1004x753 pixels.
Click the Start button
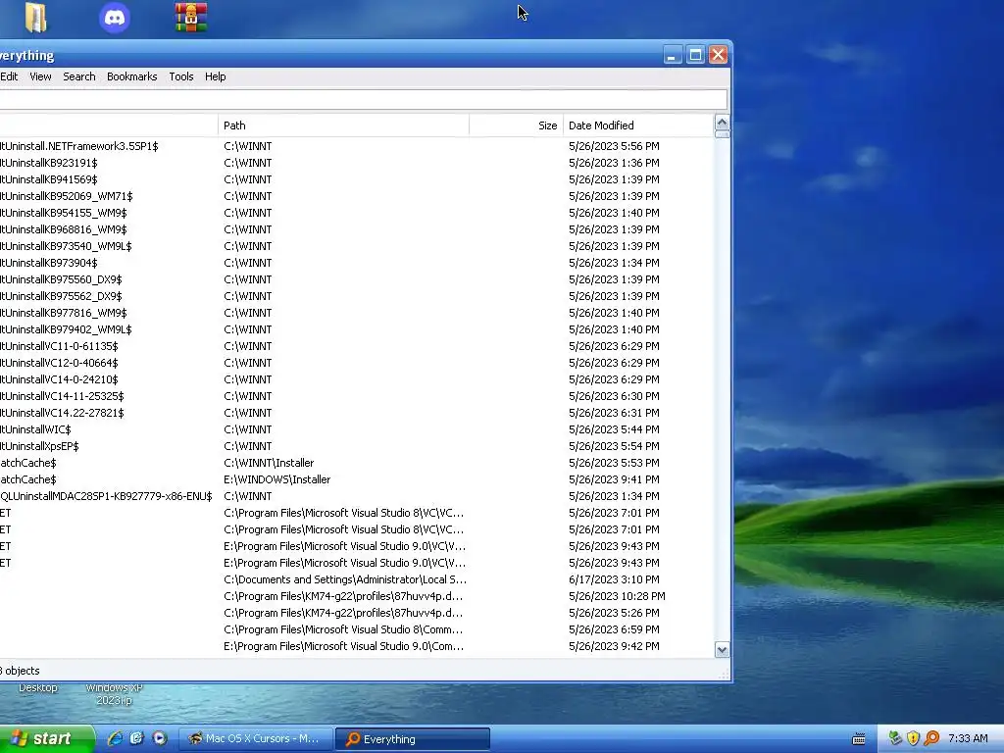coord(45,739)
